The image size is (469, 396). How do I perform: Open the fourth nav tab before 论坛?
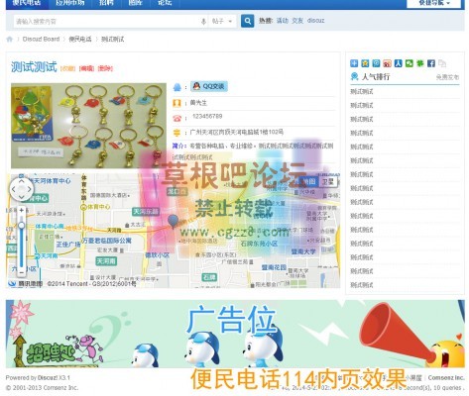click(135, 3)
